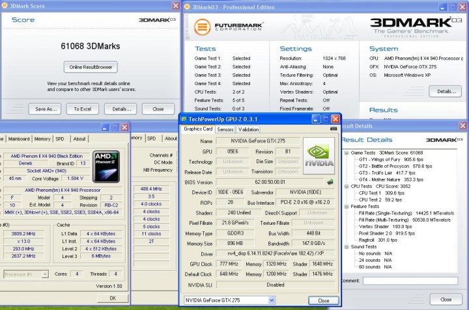The height and width of the screenshot is (310, 469).
Task: Collapse the Game Tests tree node
Action: pos(347,153)
